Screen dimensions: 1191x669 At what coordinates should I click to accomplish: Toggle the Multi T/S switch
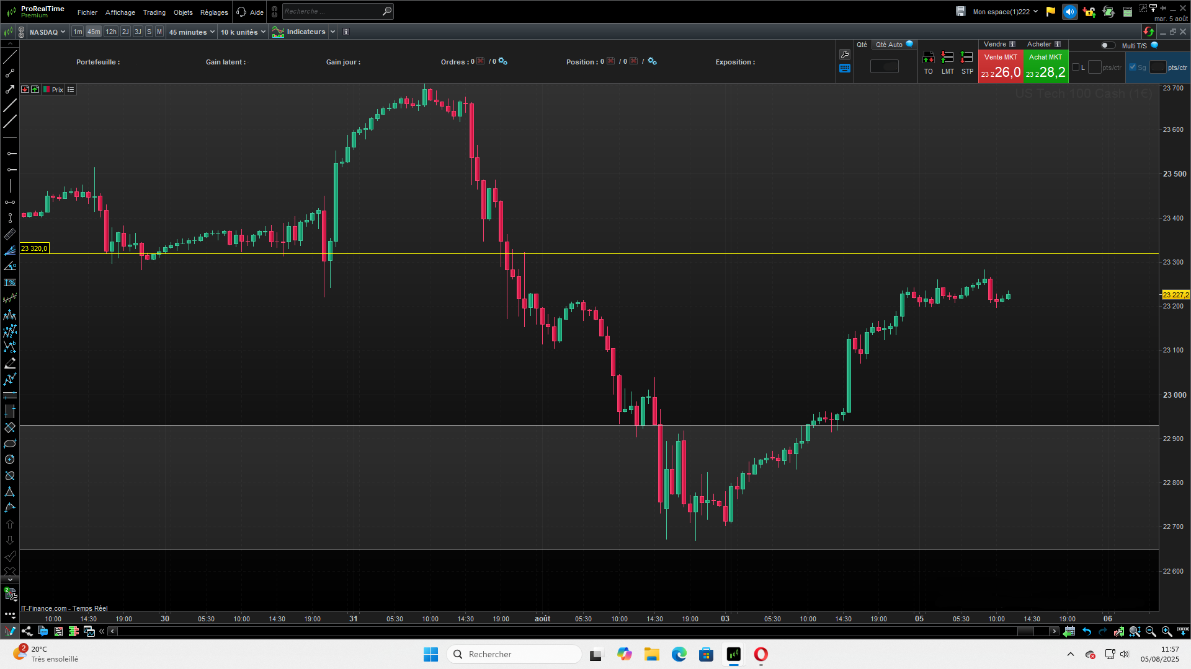1107,45
